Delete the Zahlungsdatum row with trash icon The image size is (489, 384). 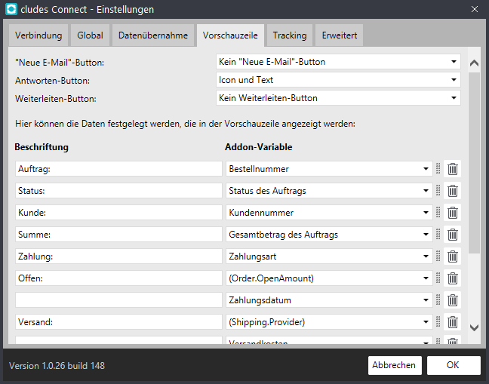pyautogui.click(x=453, y=300)
